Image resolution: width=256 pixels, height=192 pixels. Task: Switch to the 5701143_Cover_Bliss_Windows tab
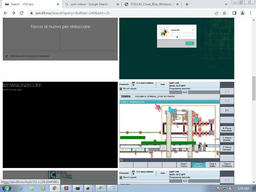pos(152,4)
